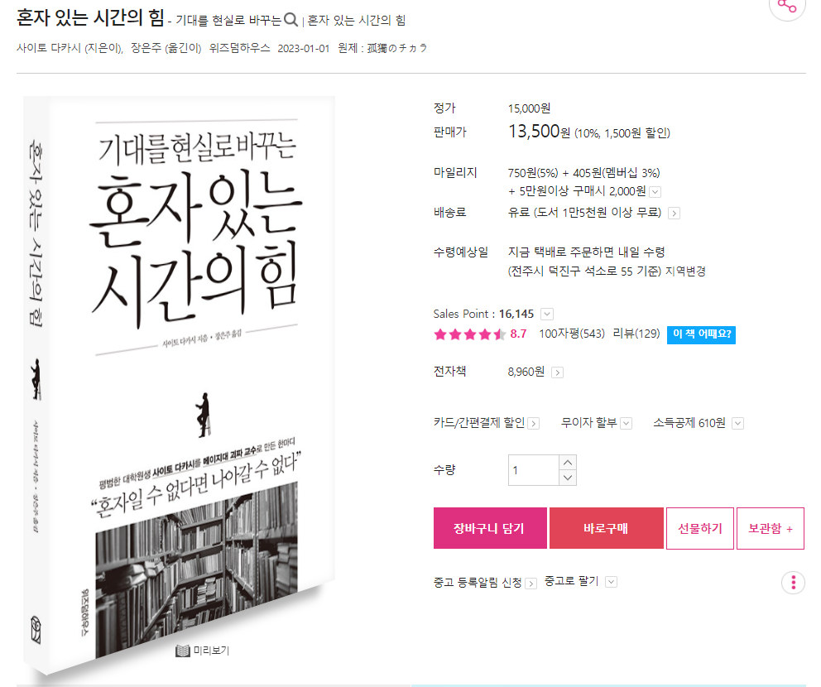The height and width of the screenshot is (687, 821).
Task: Expand the Sales Point dropdown
Action: coord(547,315)
